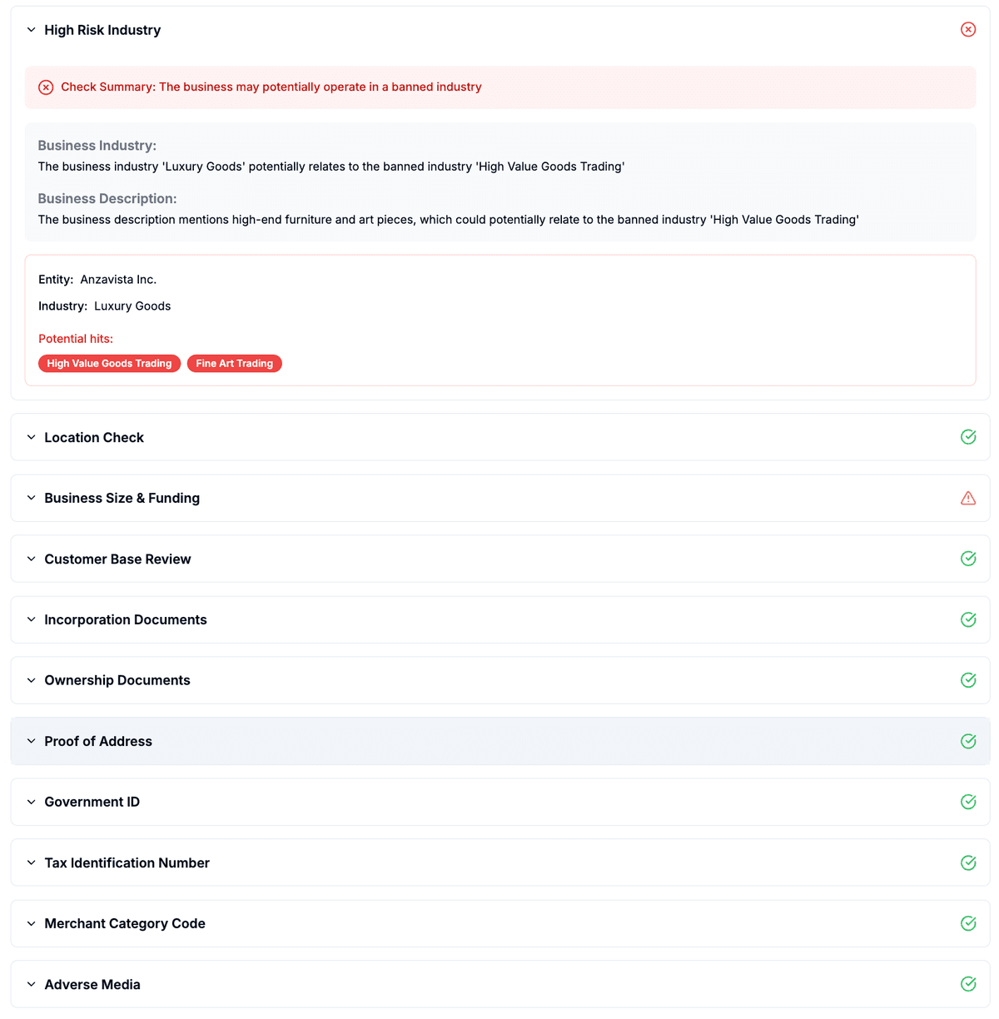Click the error icon in the Check Summary banner
The image size is (999, 1019).
[x=46, y=87]
